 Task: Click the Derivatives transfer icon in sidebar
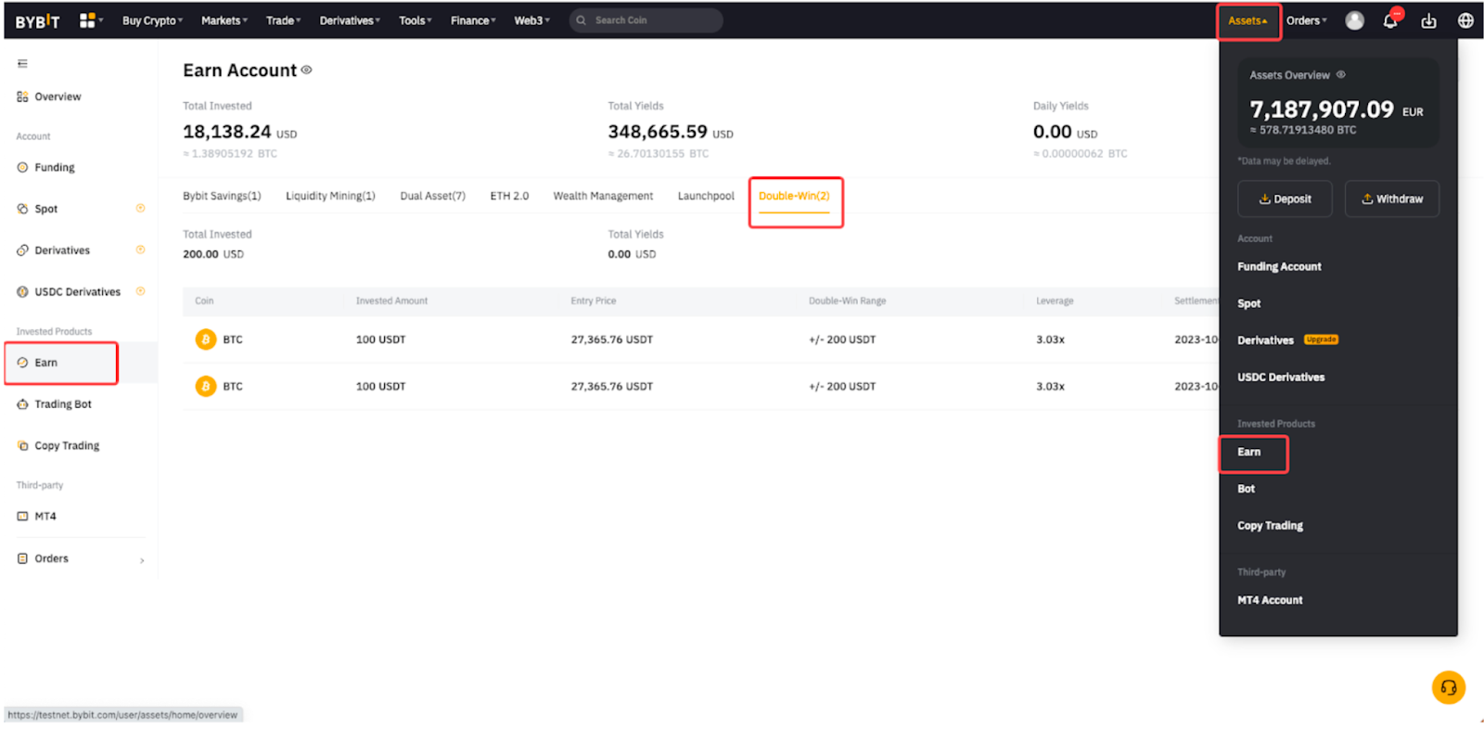(140, 250)
